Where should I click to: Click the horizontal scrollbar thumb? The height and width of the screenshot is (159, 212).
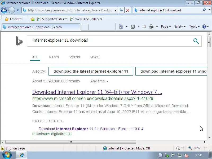point(71,142)
